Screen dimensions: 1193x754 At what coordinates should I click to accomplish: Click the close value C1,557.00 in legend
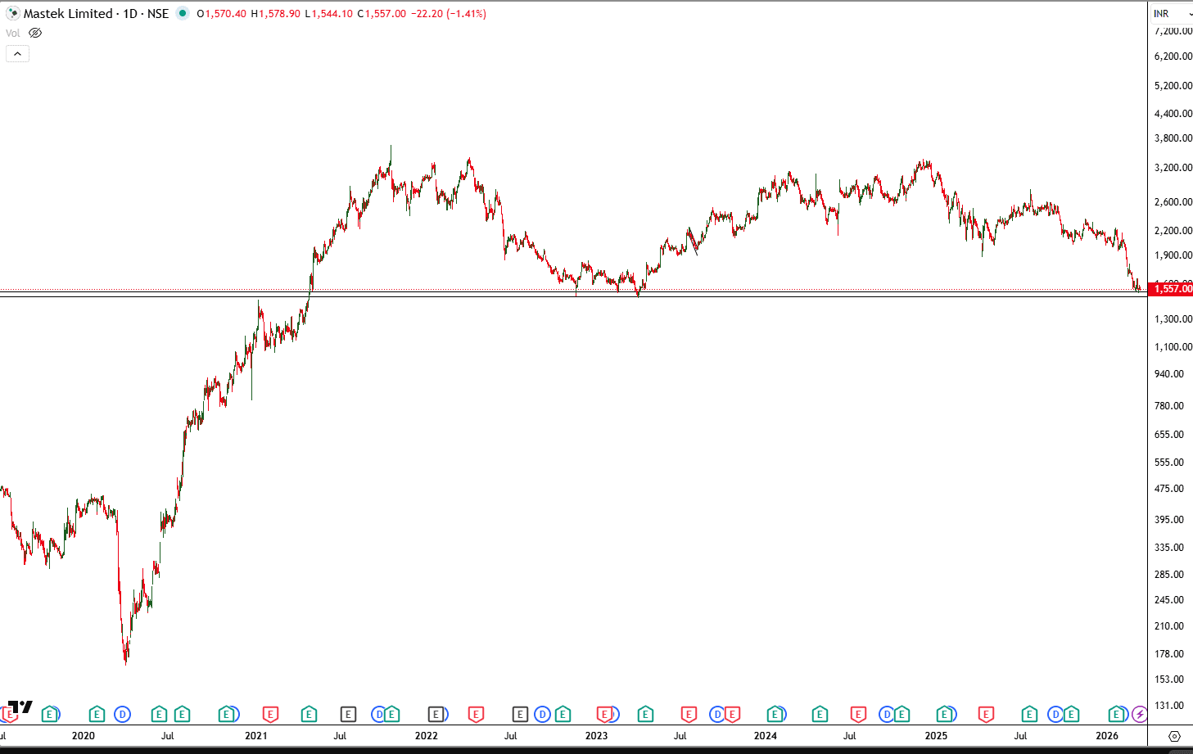pyautogui.click(x=382, y=13)
